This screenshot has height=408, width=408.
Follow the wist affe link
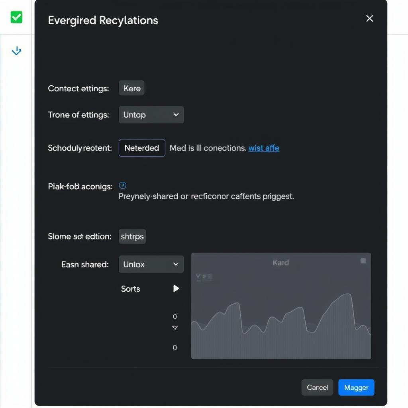click(263, 148)
